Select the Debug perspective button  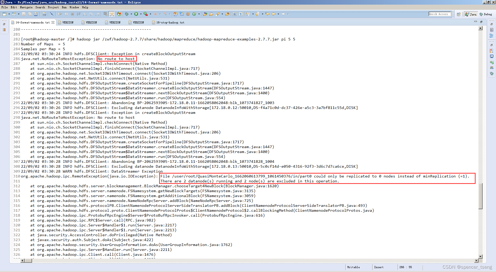(x=486, y=14)
